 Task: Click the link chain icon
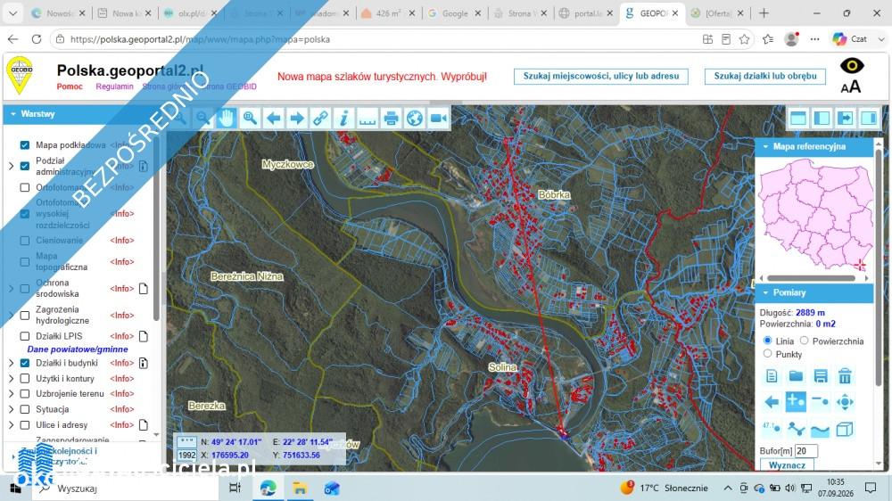coord(320,119)
